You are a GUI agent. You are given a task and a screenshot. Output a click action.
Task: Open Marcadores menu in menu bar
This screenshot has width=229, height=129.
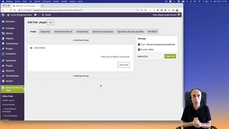click(x=47, y=1)
